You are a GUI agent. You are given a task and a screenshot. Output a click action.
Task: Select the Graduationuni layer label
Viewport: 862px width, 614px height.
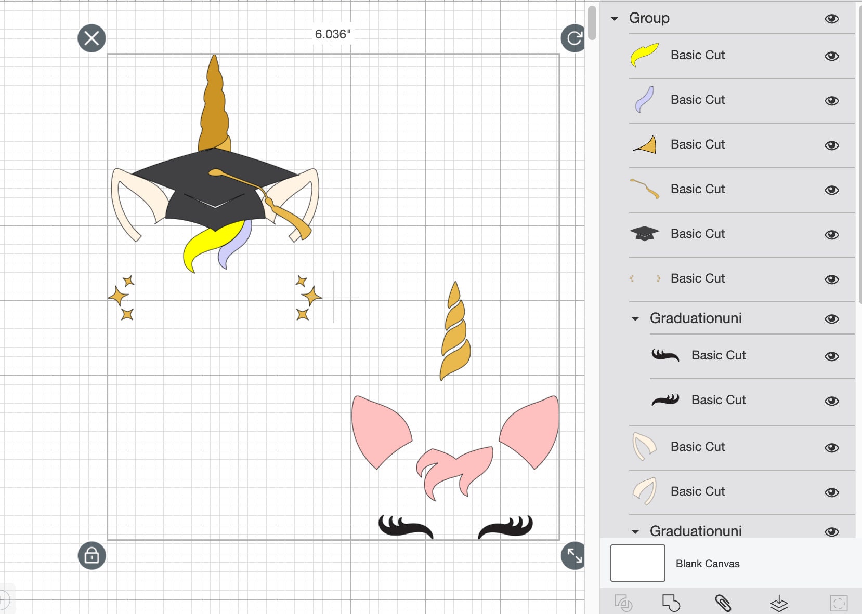pyautogui.click(x=696, y=318)
